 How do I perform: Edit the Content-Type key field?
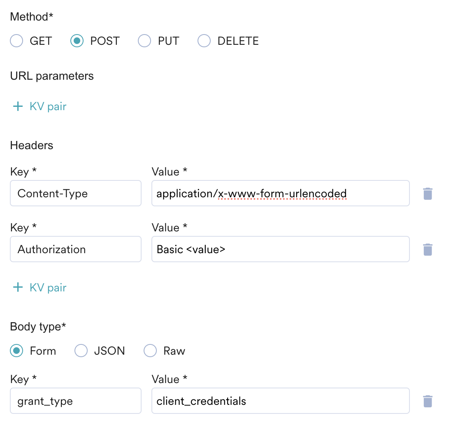pyautogui.click(x=76, y=193)
